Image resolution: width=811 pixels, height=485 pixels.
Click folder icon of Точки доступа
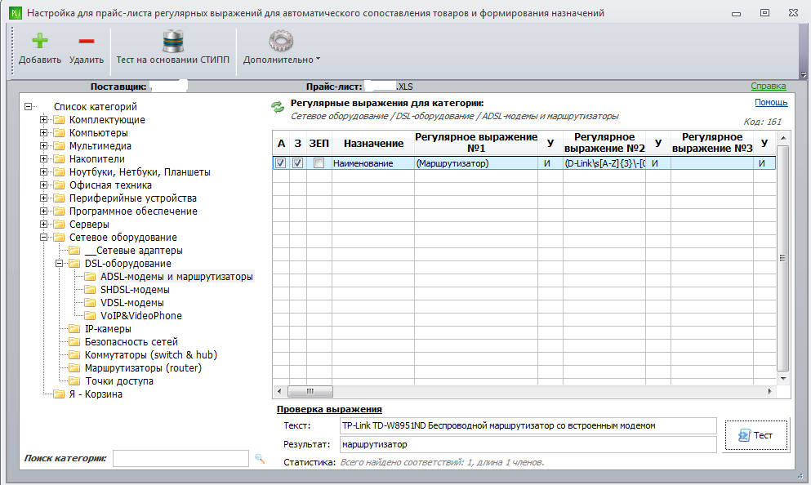(75, 381)
